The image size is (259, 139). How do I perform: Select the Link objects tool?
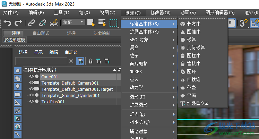tap(32, 23)
